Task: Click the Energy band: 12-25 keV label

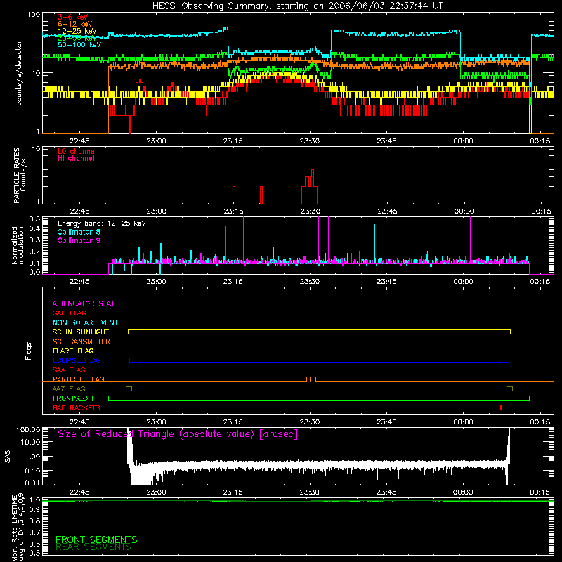Action: (102, 223)
